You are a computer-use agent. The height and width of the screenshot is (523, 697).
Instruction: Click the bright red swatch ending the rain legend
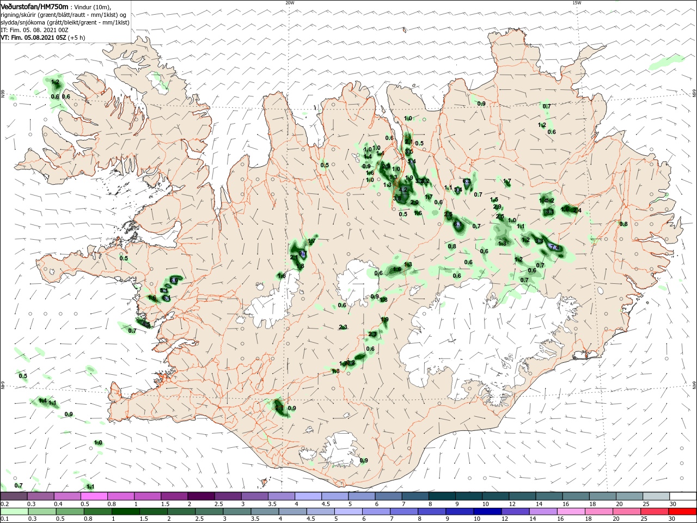tap(682, 512)
